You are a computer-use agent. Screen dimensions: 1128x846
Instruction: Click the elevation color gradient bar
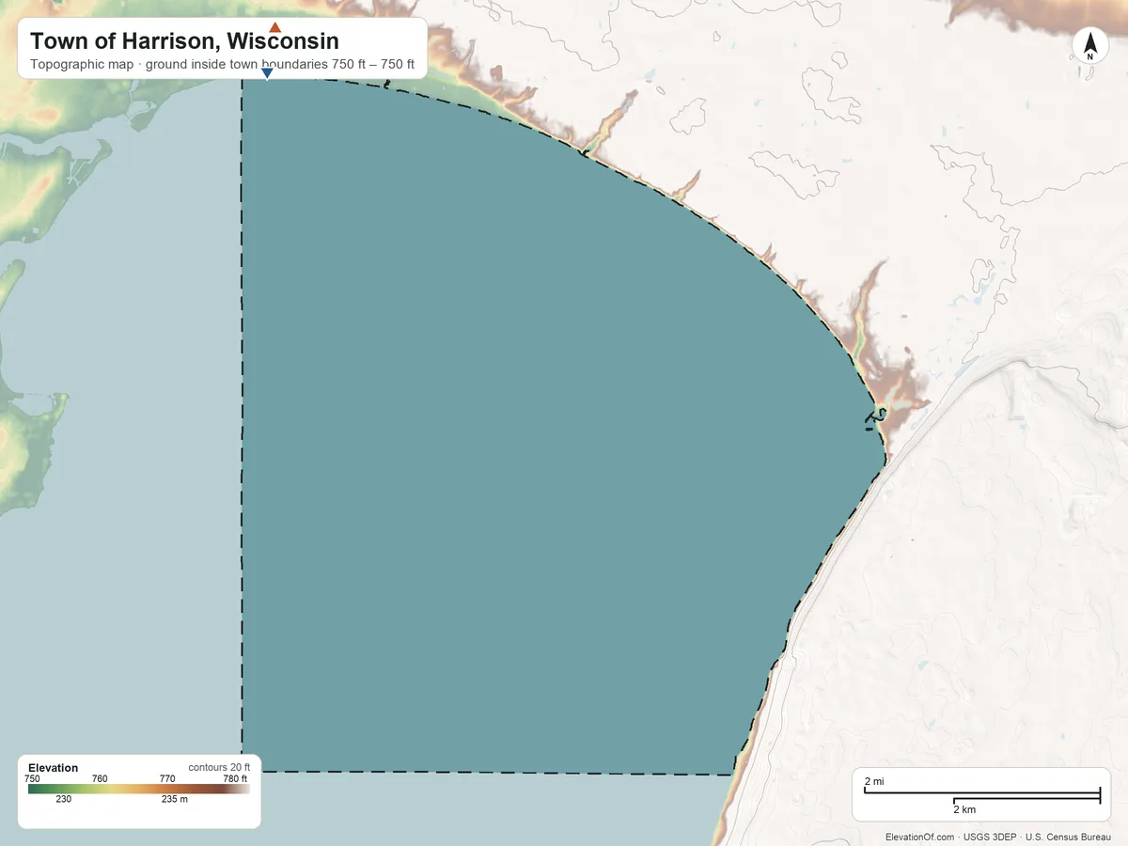[x=138, y=790]
